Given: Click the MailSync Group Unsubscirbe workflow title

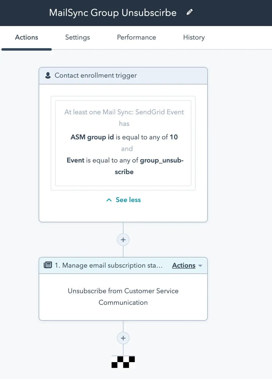Looking at the screenshot, I should click(x=113, y=13).
